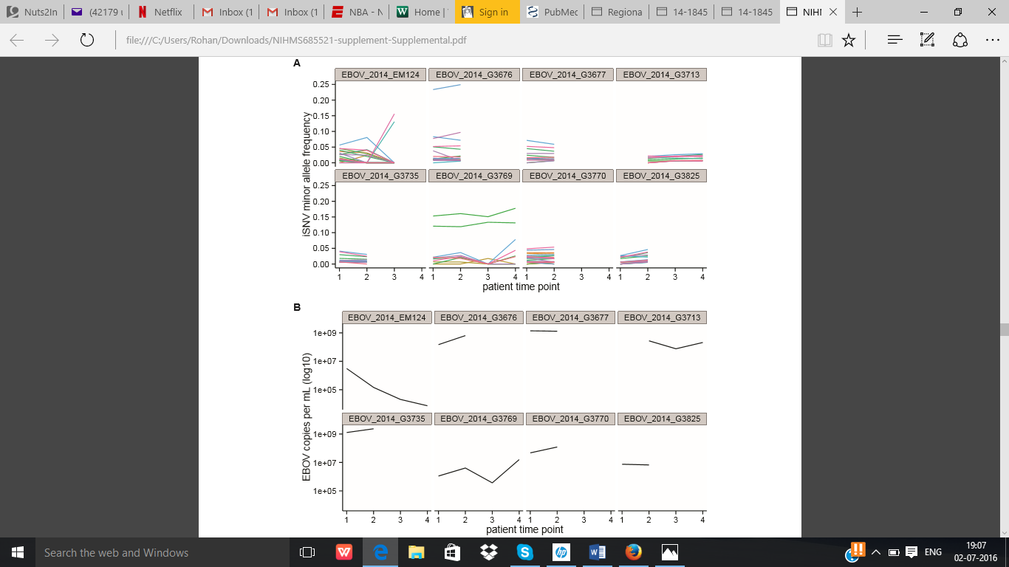Click the address bar file URL
Viewport: 1009px width, 567px height.
[x=295, y=41]
